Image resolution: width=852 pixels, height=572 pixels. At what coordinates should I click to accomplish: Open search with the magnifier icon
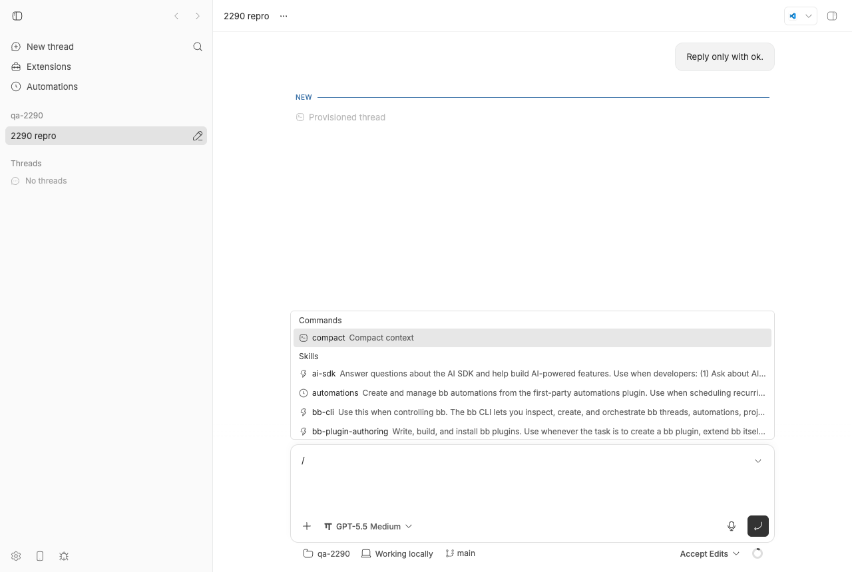tap(198, 47)
